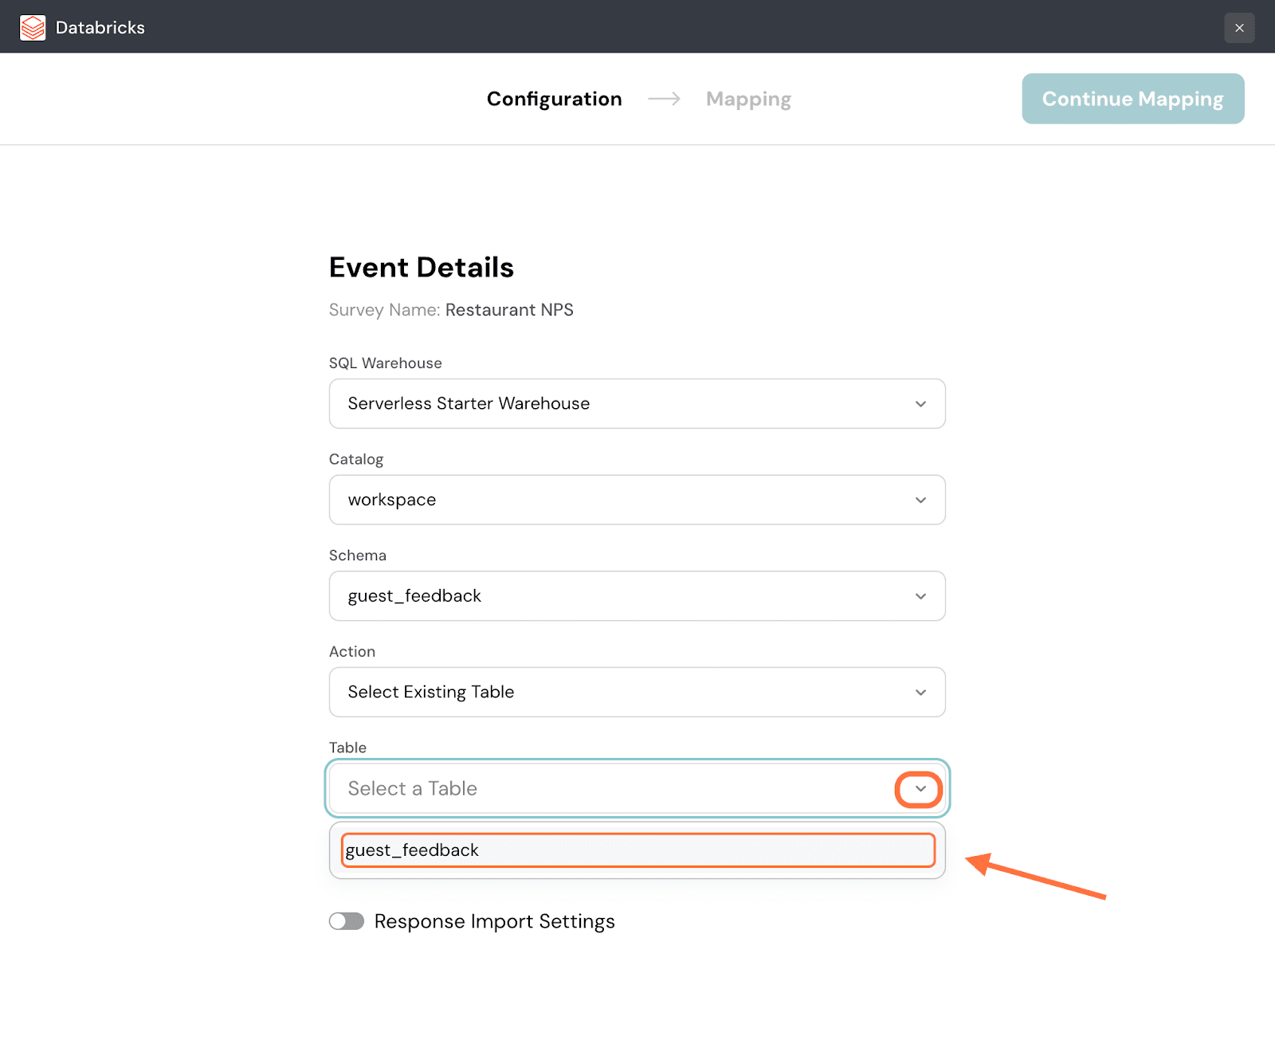
Task: Enable the Response Import Settings toggle
Action: (347, 921)
